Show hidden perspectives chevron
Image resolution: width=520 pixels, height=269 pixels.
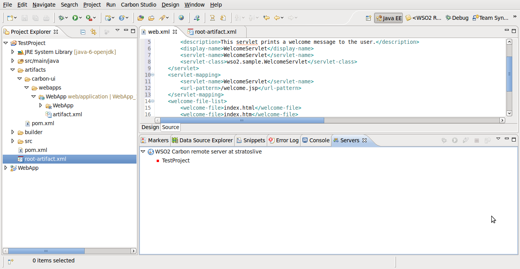click(x=515, y=17)
